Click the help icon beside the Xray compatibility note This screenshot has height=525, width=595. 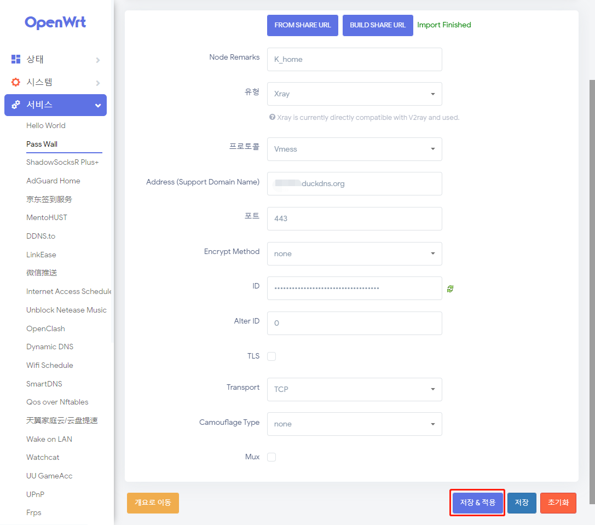(x=272, y=117)
